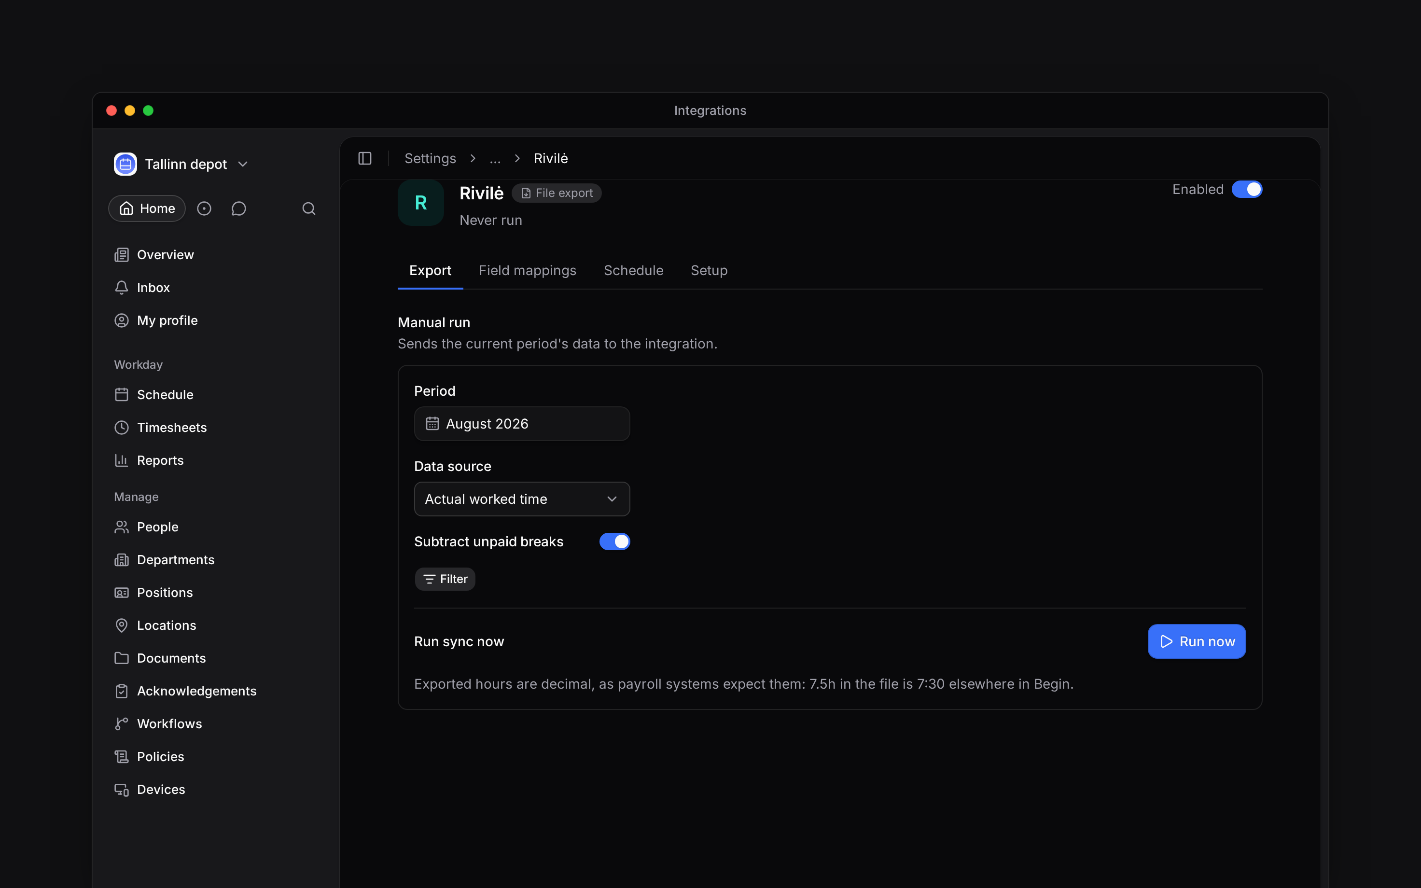The image size is (1421, 888).
Task: Click the Inbox bell icon
Action: click(122, 288)
